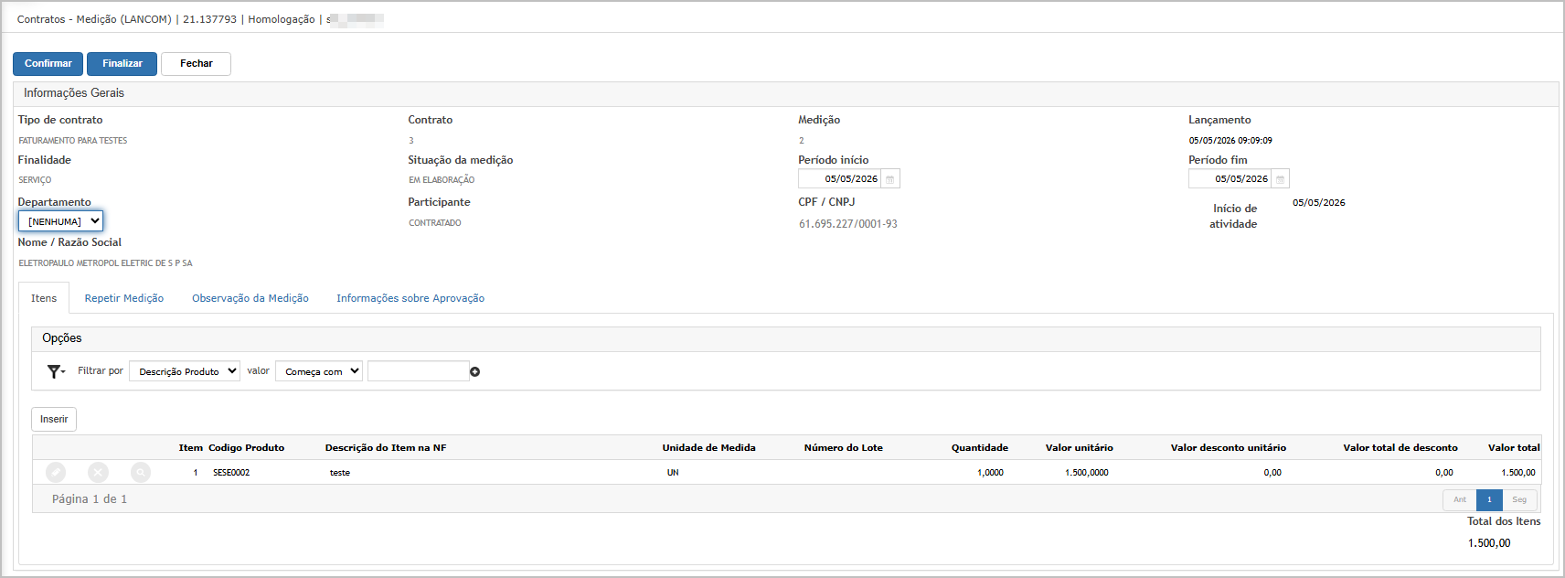Click the delete X icon for item SESE0002
Image resolution: width=1565 pixels, height=578 pixels.
coord(98,472)
